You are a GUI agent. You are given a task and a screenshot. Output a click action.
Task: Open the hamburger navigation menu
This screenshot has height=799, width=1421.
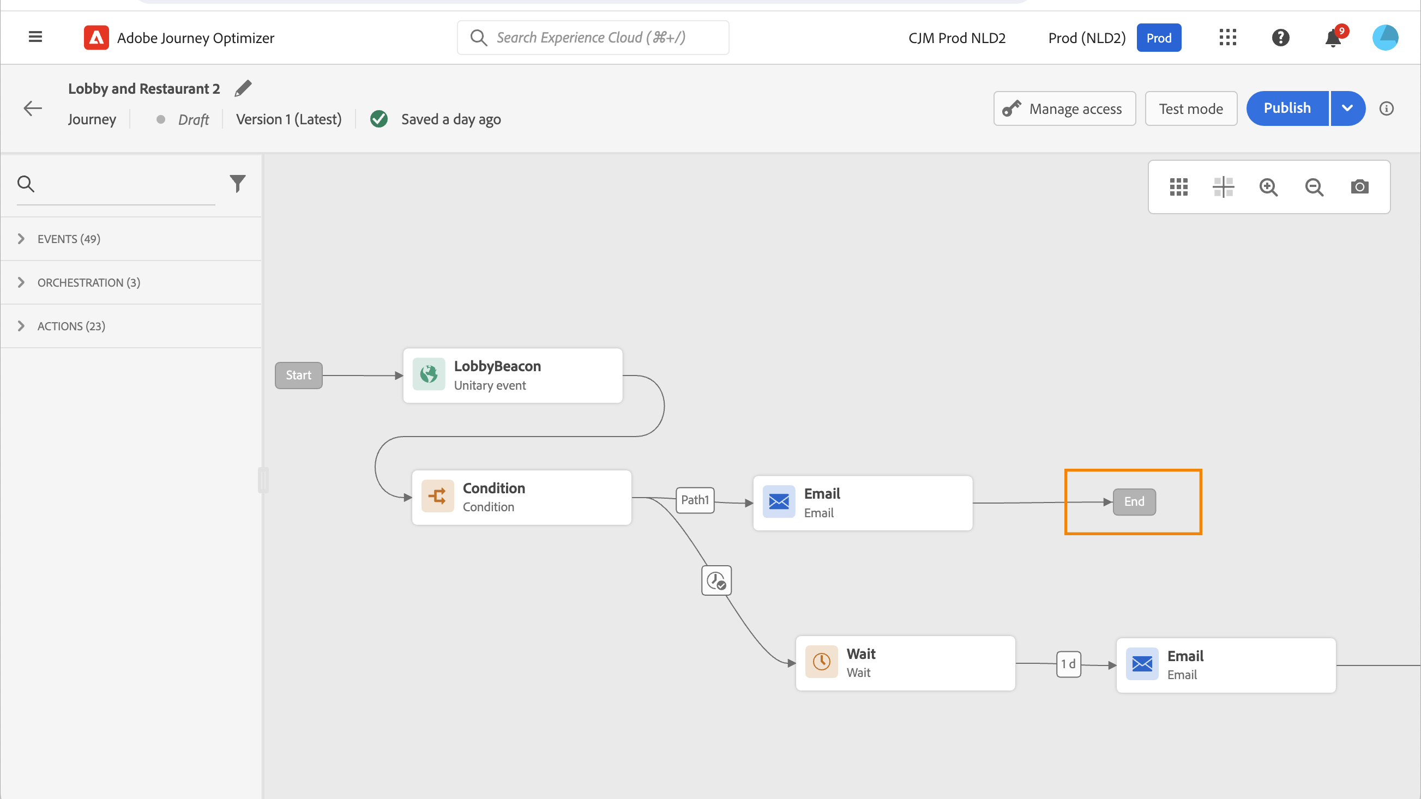(x=35, y=37)
